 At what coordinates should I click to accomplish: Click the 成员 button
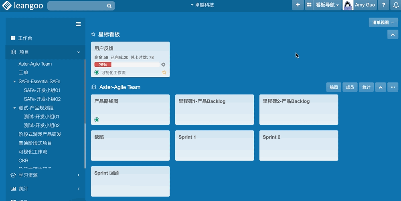(x=350, y=87)
